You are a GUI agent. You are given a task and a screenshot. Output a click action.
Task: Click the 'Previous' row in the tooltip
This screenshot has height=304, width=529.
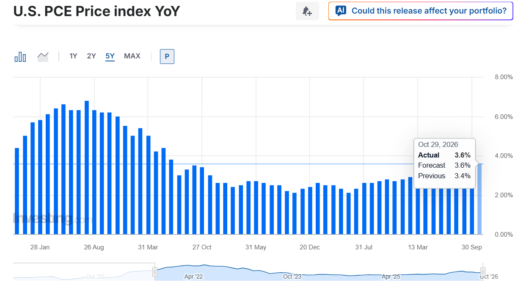tap(444, 176)
